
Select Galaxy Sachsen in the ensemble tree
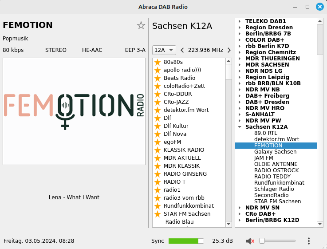pyautogui.click(x=276, y=152)
